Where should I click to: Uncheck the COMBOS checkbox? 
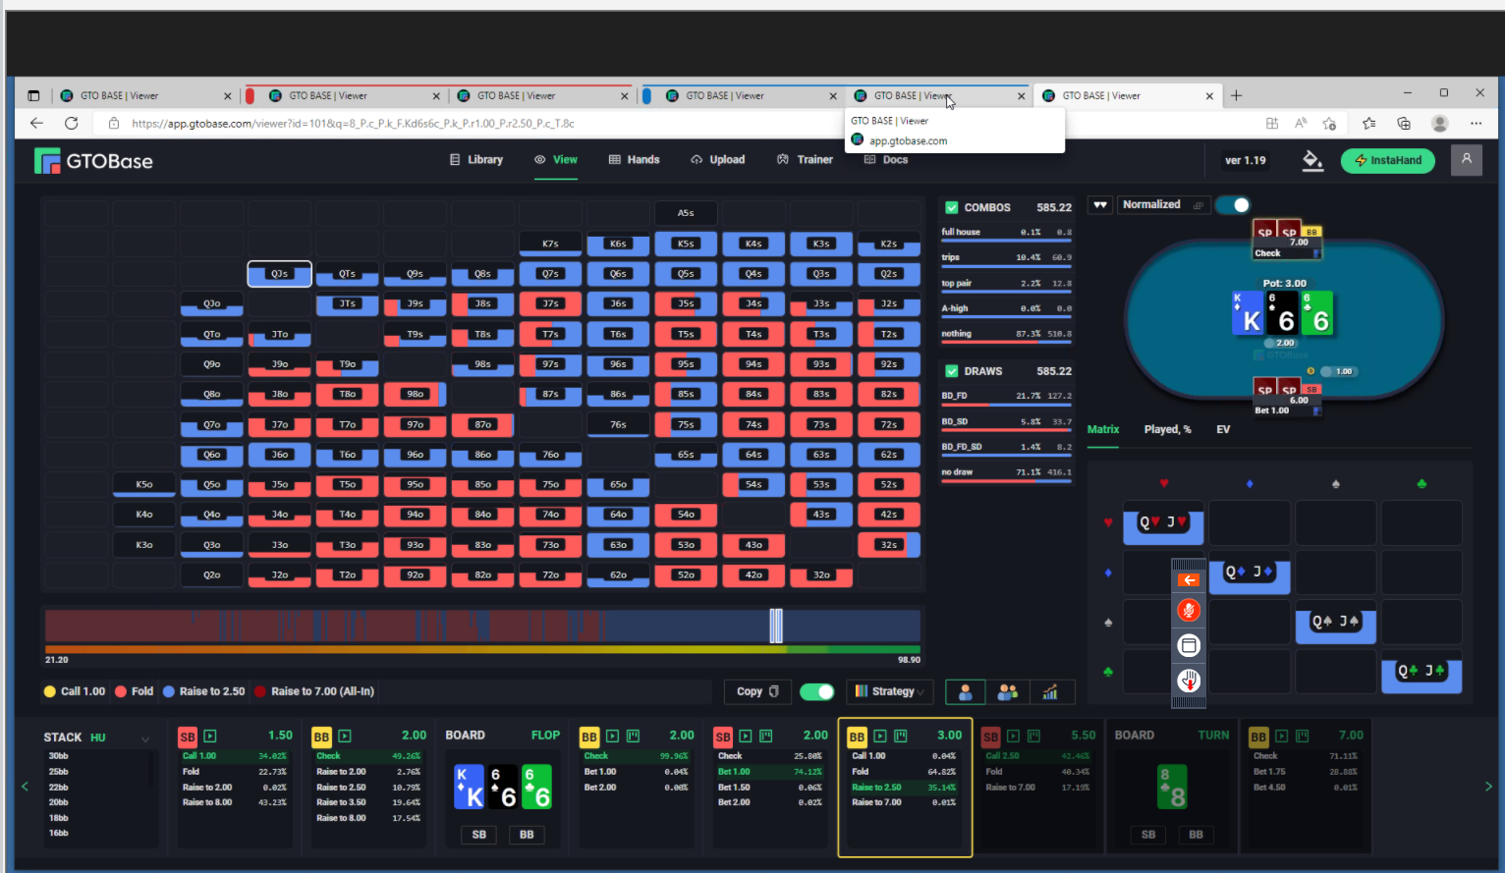(951, 207)
